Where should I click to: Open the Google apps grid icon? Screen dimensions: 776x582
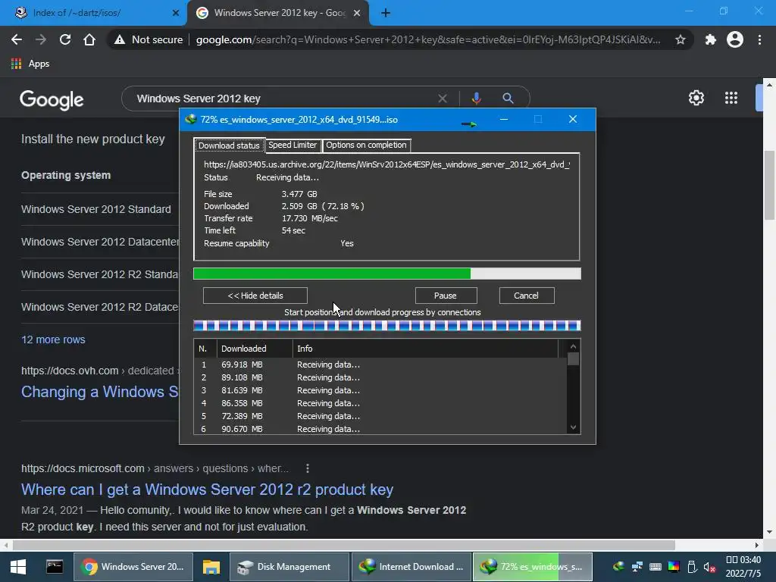(x=731, y=98)
